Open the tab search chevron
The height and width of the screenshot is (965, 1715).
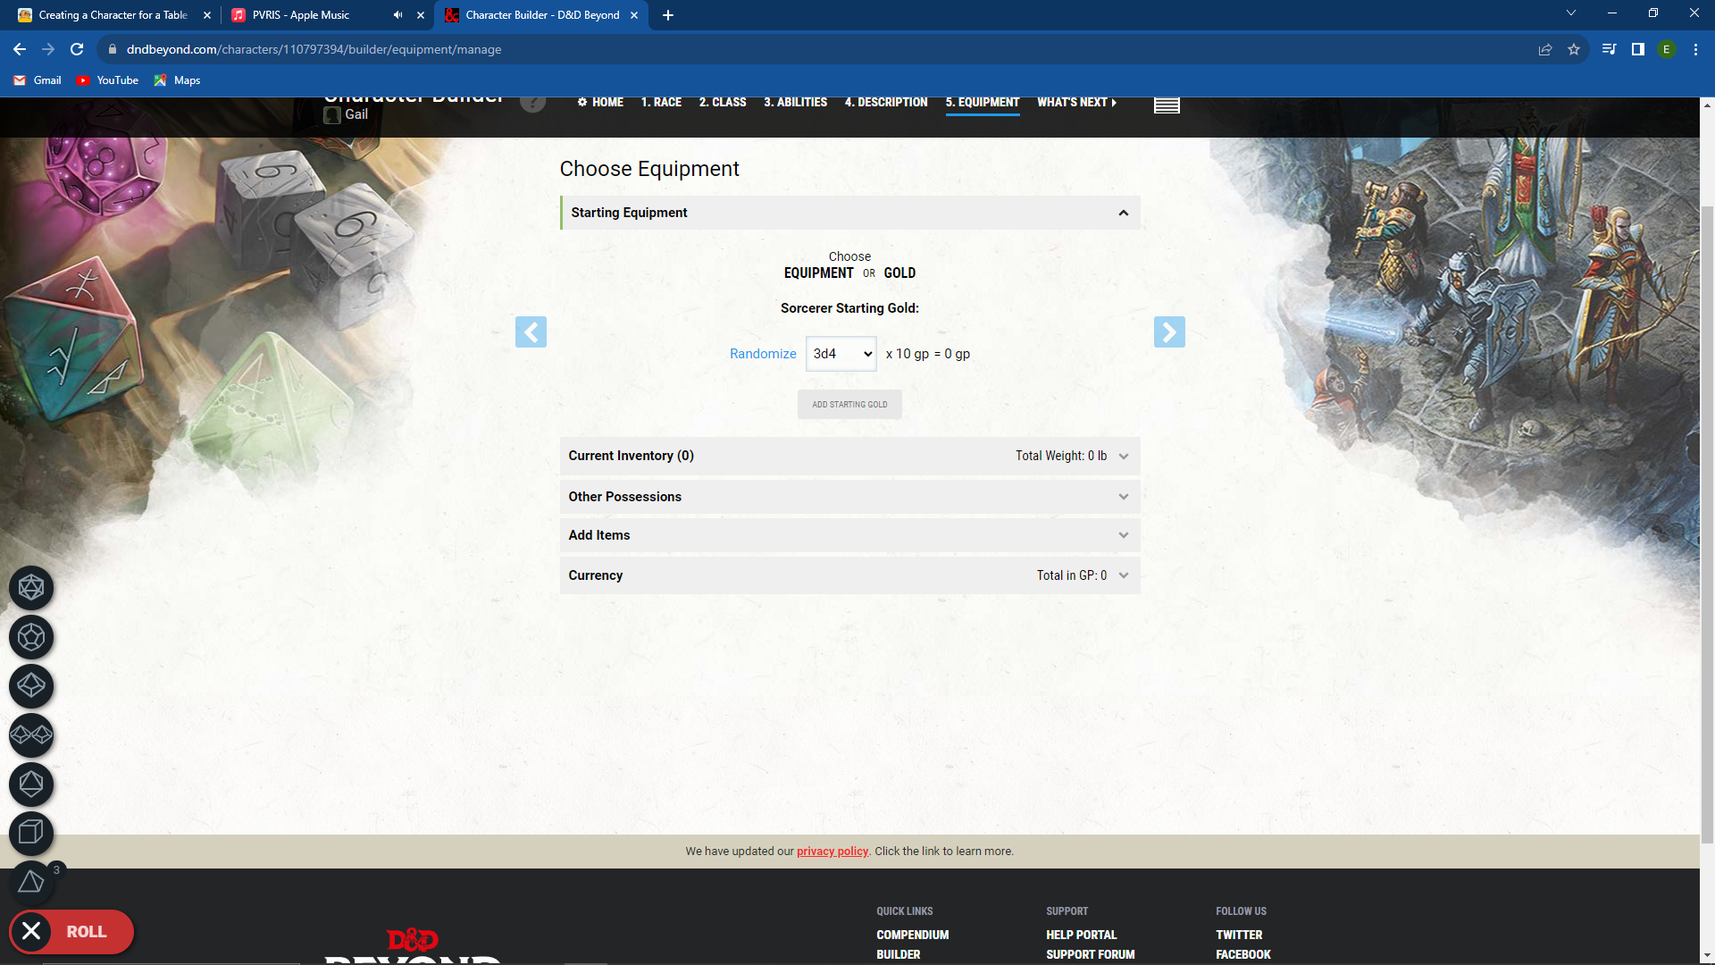(1571, 13)
